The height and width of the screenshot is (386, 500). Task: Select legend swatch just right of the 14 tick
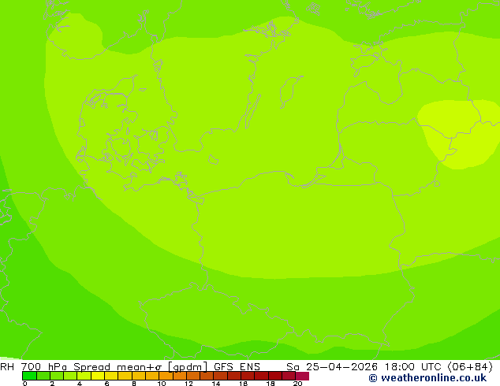pos(220,376)
